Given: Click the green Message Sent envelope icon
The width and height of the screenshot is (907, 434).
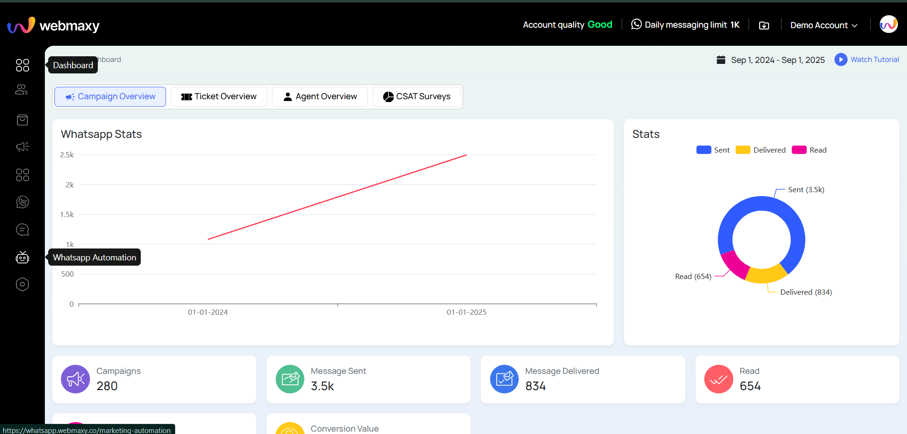Looking at the screenshot, I should (290, 379).
